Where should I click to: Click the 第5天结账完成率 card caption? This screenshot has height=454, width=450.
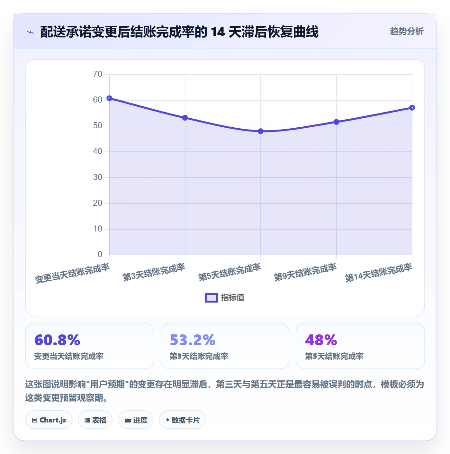tap(334, 356)
